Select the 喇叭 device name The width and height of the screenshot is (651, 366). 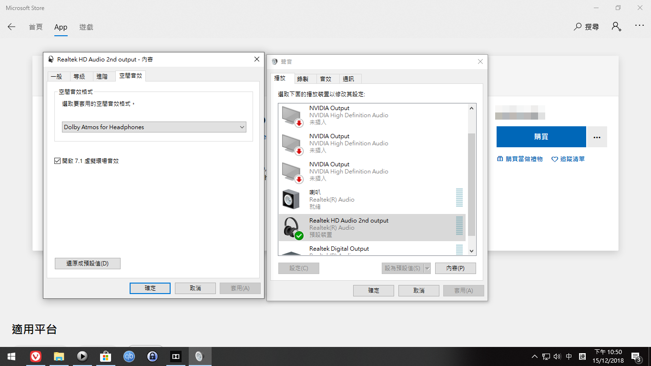pos(315,193)
